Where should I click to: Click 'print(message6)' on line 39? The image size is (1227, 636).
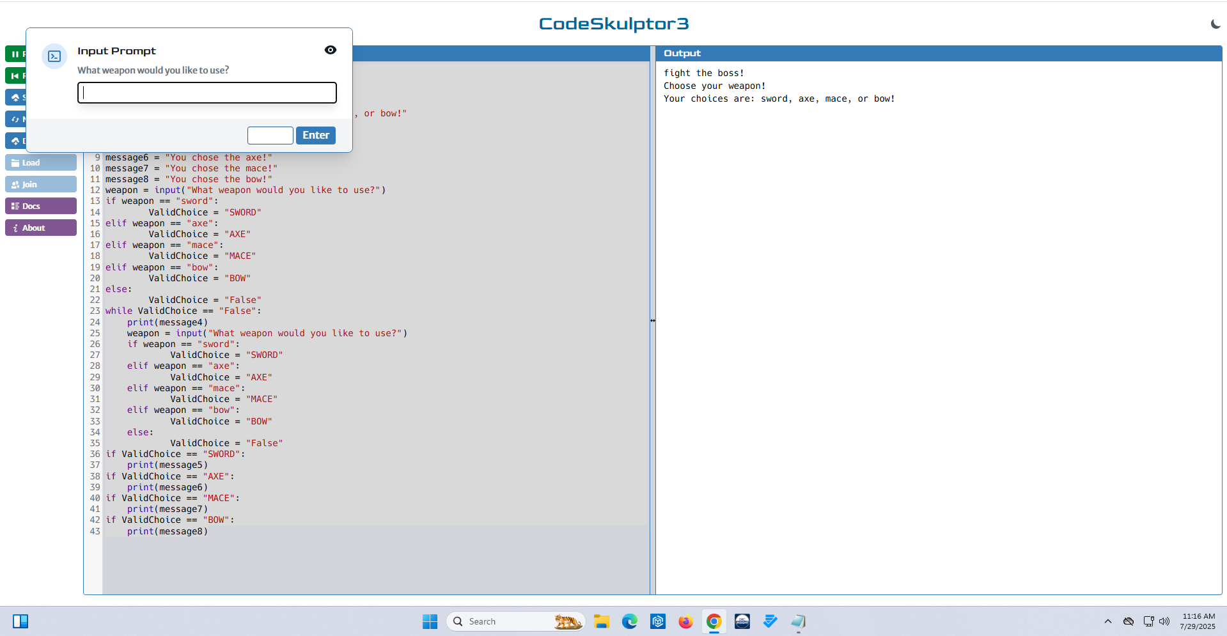tap(168, 488)
